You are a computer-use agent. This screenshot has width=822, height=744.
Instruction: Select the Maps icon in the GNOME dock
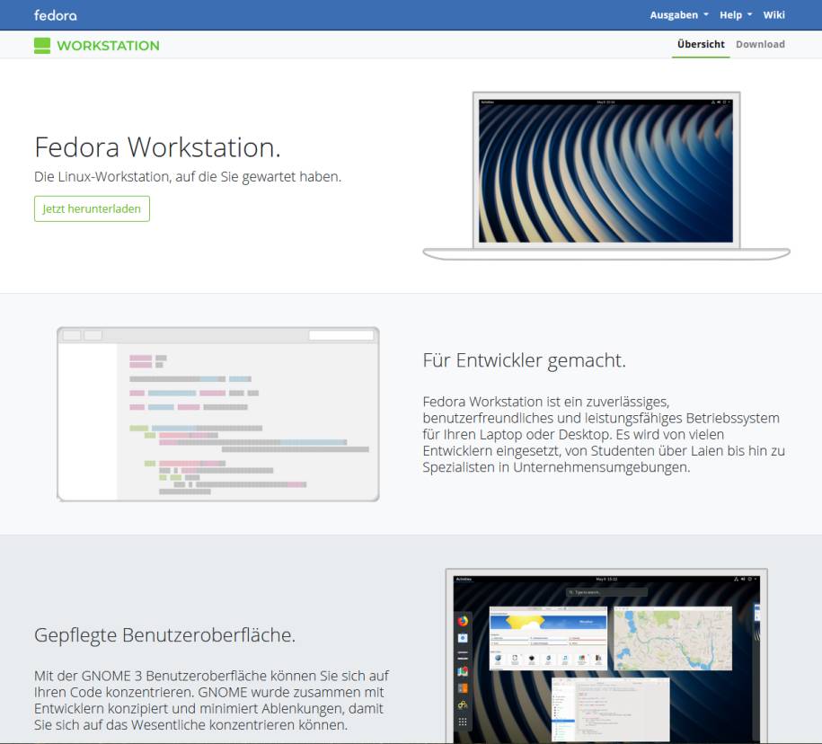coord(464,669)
